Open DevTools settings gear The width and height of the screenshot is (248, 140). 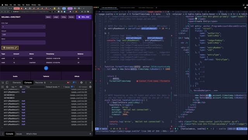[x=81, y=82]
